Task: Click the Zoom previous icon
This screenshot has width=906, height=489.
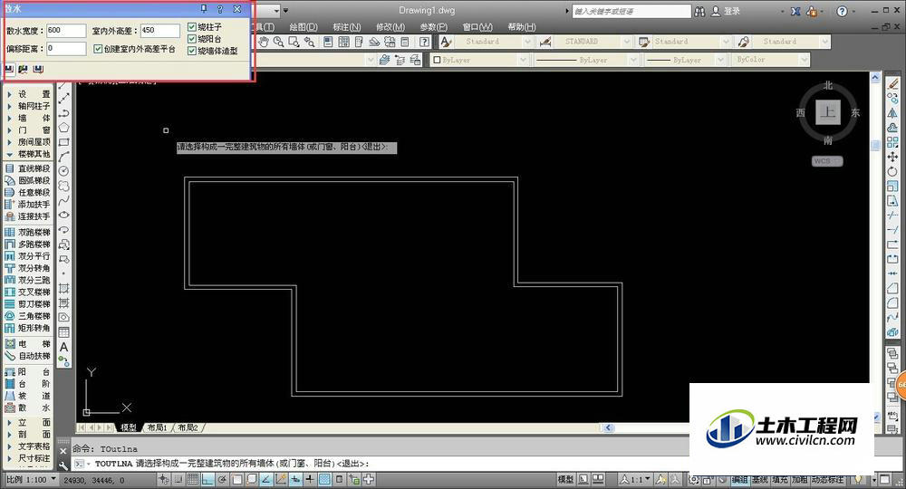Action: (x=309, y=42)
